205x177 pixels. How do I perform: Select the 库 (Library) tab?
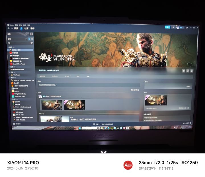[x=21, y=28]
